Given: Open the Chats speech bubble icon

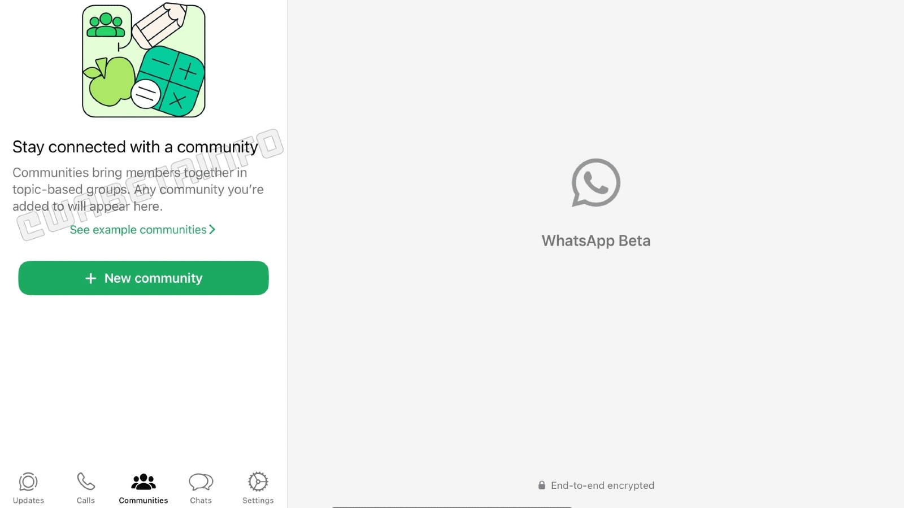Looking at the screenshot, I should point(201,482).
